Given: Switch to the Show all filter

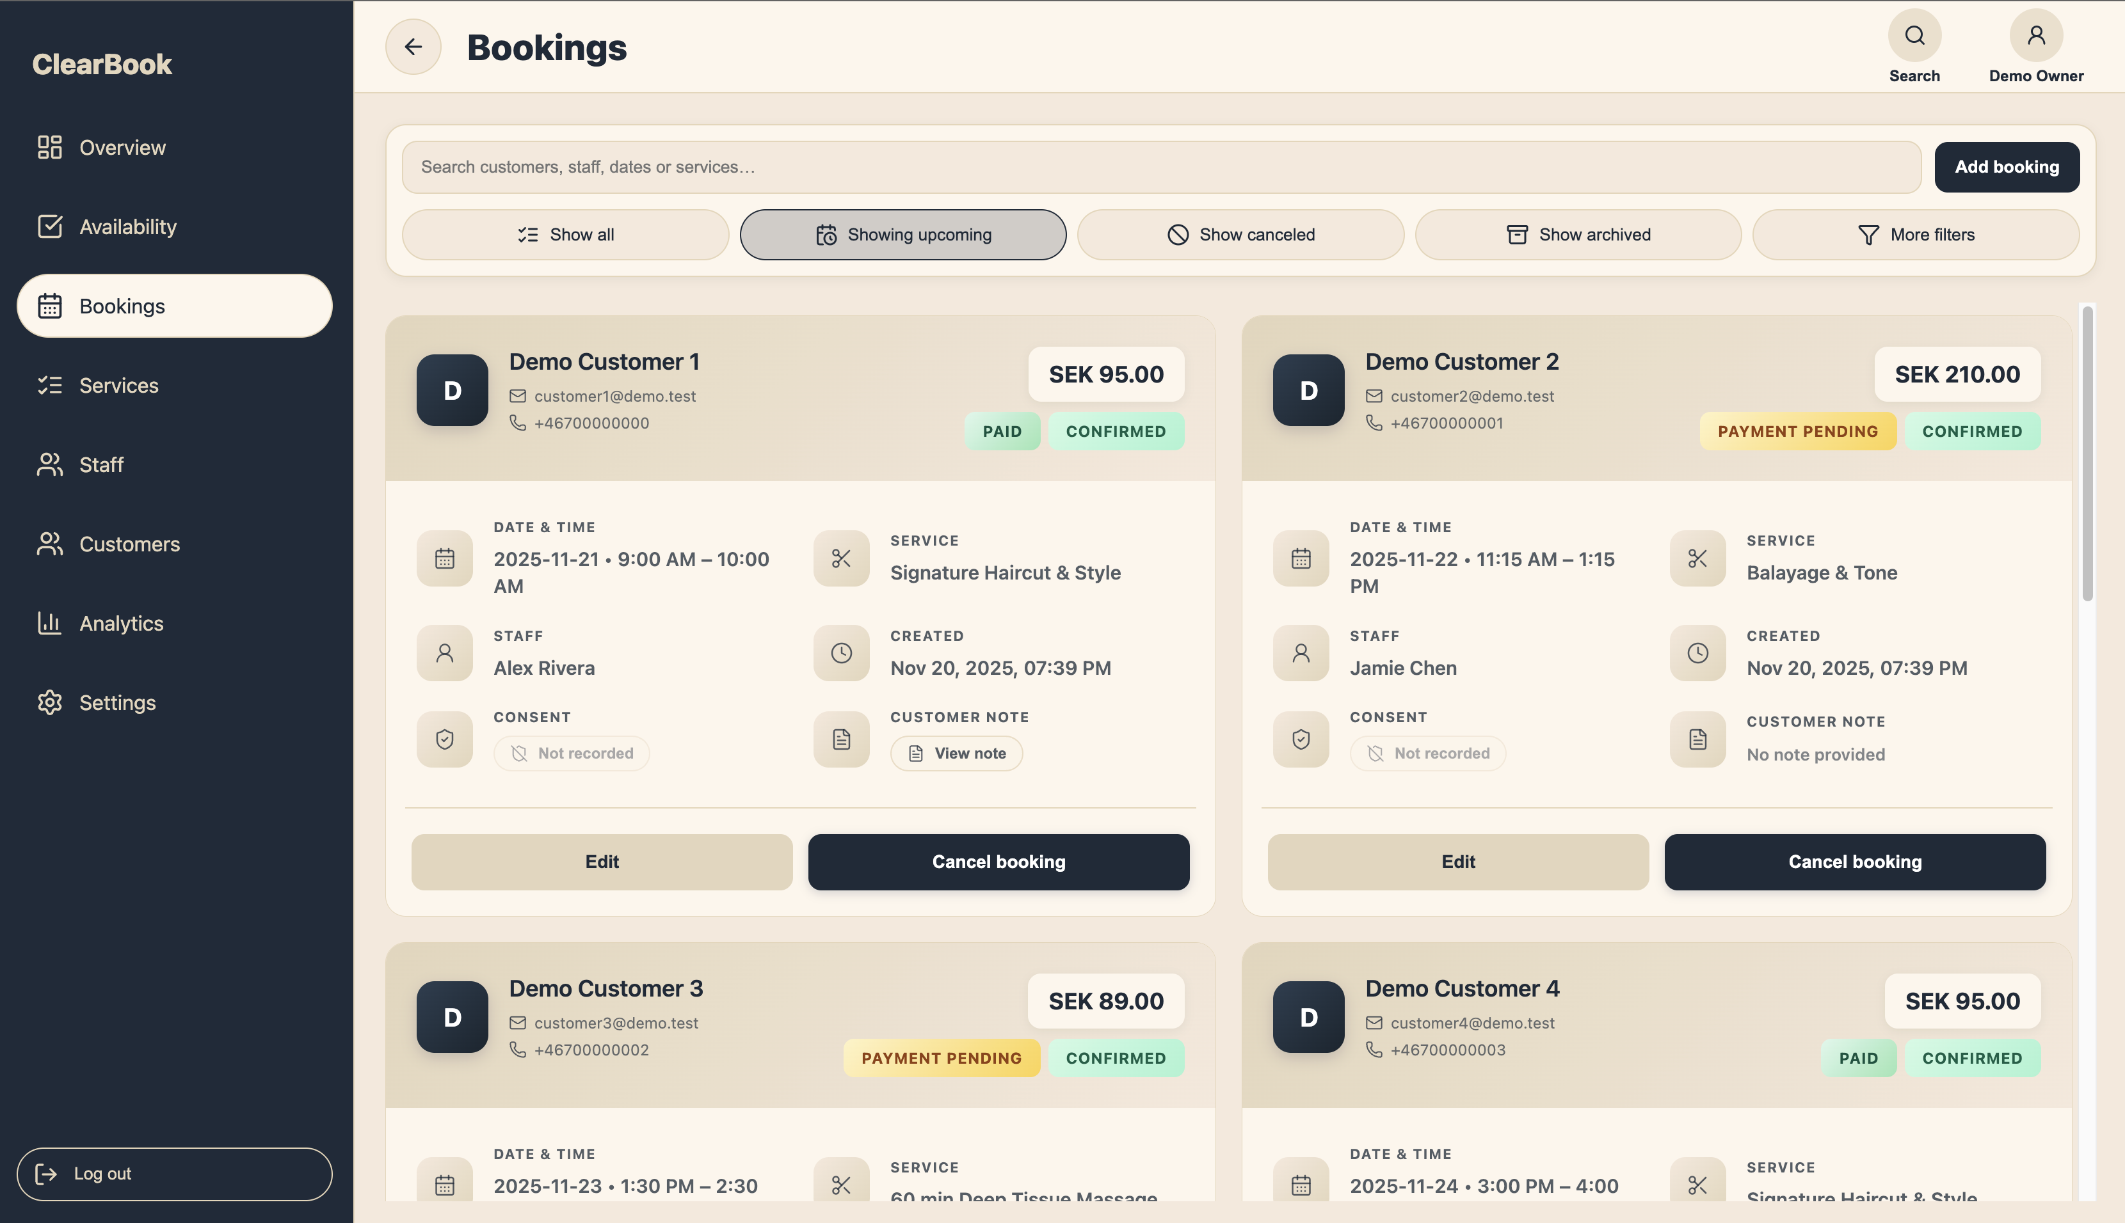Looking at the screenshot, I should pyautogui.click(x=565, y=234).
